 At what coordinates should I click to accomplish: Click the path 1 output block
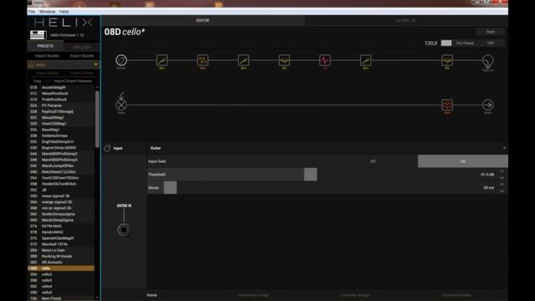pyautogui.click(x=487, y=61)
